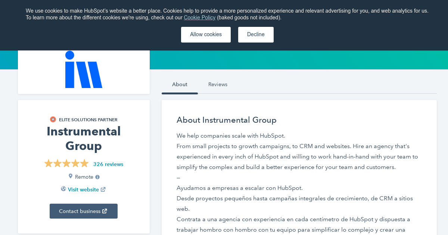This screenshot has width=448, height=235.
Task: Decline cookies using the Decline button
Action: point(256,34)
